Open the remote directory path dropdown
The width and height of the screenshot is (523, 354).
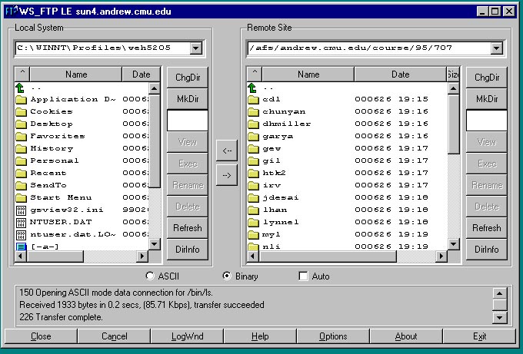[496, 48]
